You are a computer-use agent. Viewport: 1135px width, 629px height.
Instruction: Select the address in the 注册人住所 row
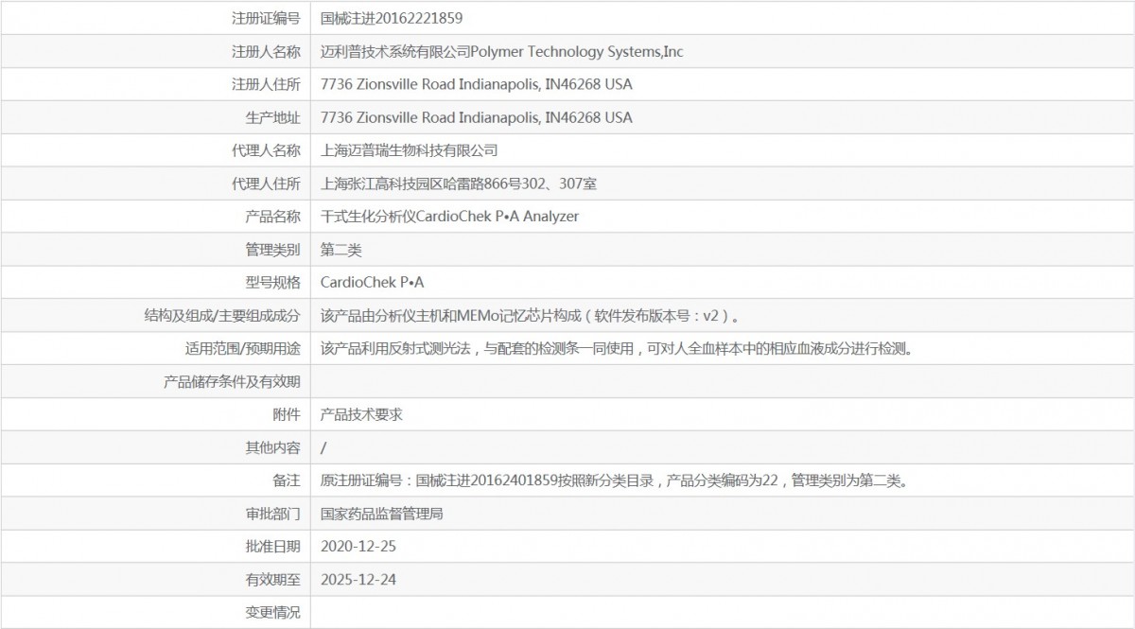[x=477, y=84]
